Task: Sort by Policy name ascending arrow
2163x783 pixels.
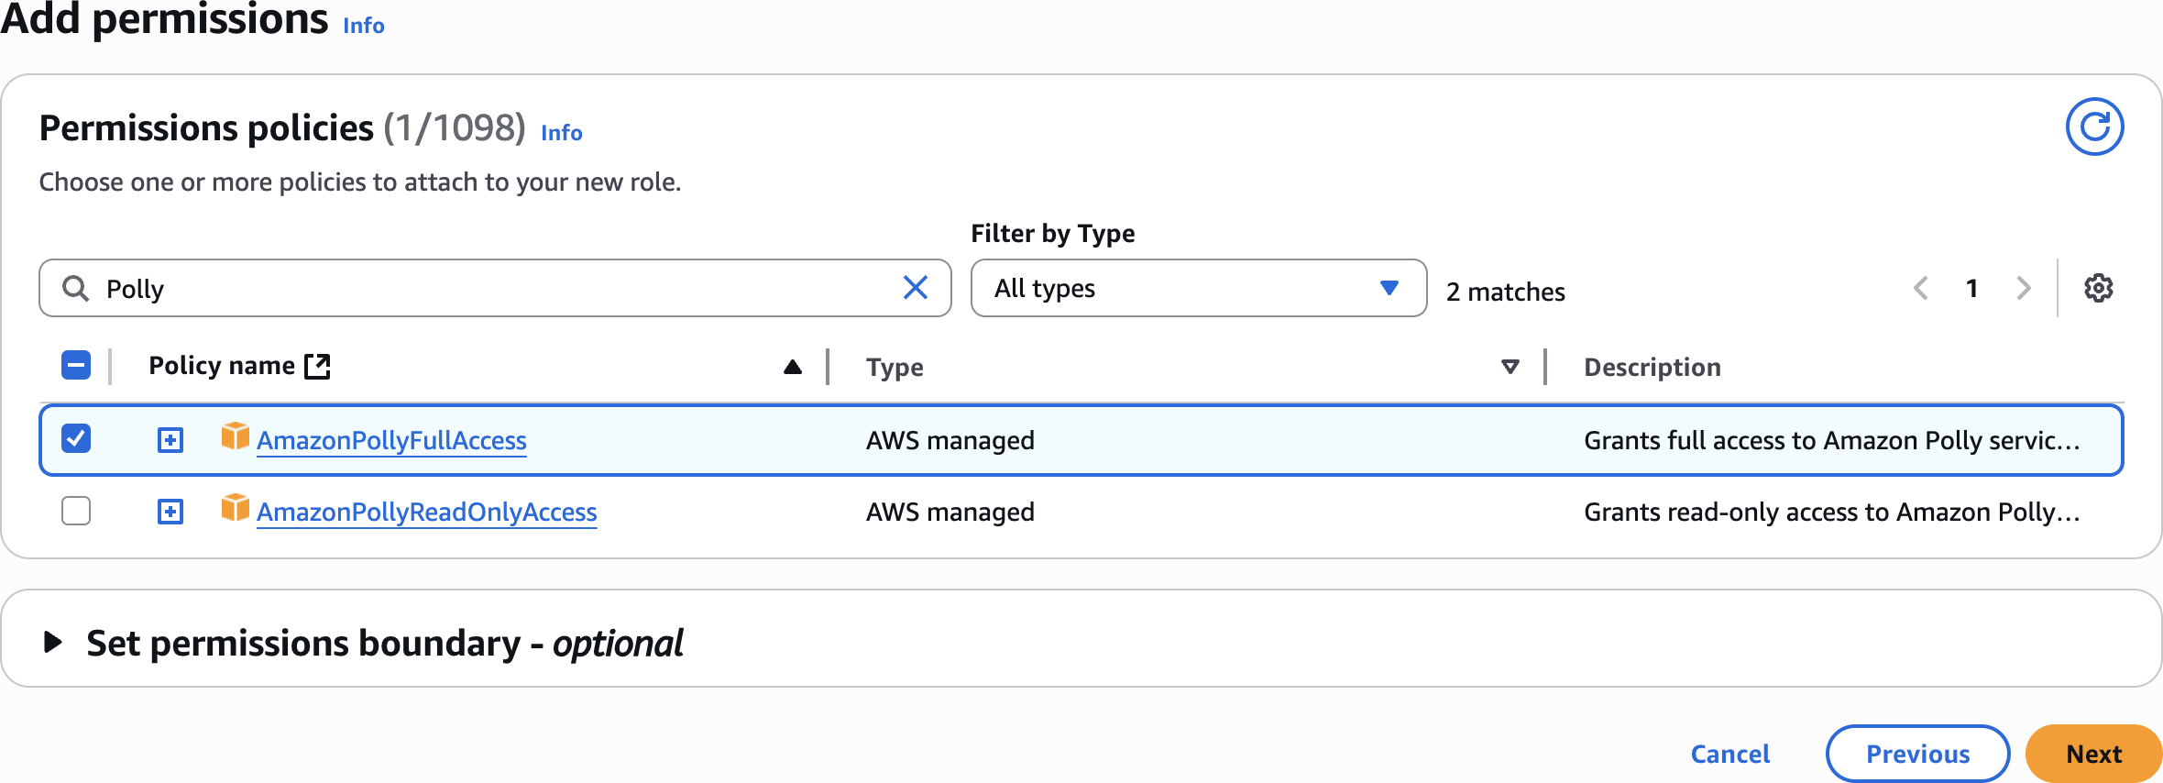Action: [x=793, y=368]
